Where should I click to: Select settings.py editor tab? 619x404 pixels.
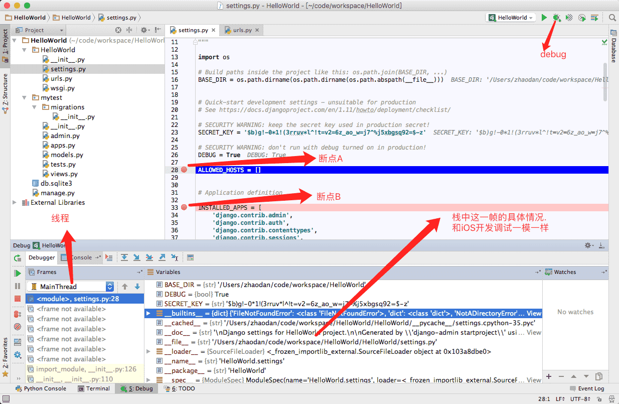(x=193, y=30)
